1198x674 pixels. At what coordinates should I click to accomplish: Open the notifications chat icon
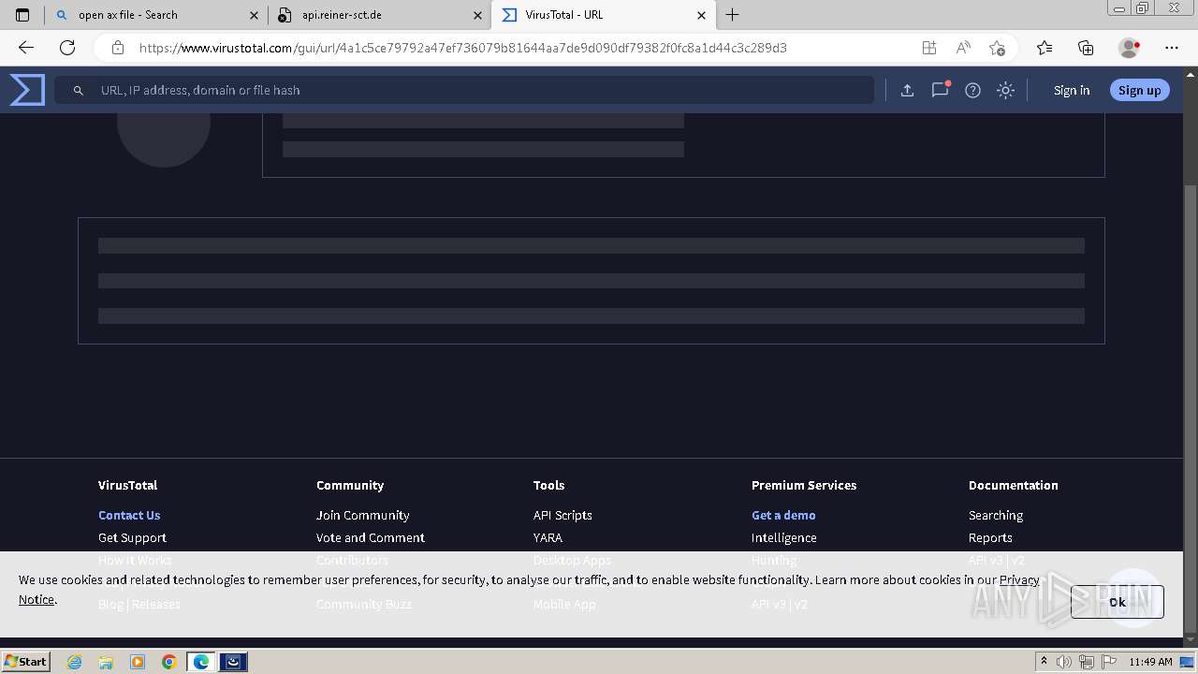940,90
